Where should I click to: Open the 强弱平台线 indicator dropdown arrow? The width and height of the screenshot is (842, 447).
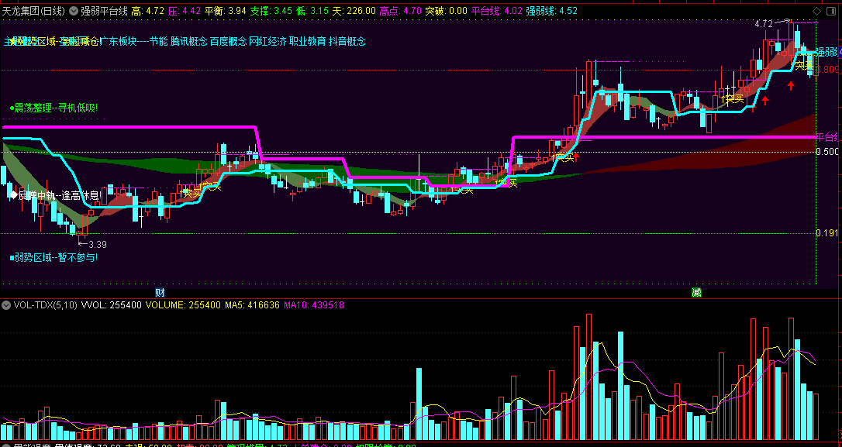click(x=73, y=11)
